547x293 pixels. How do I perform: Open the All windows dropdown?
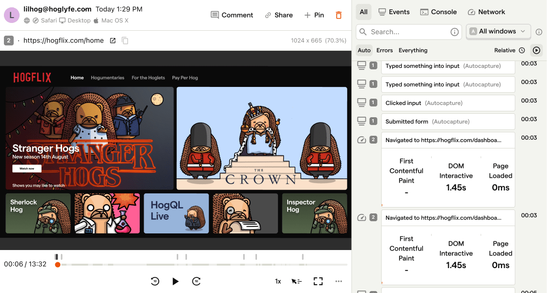(499, 31)
